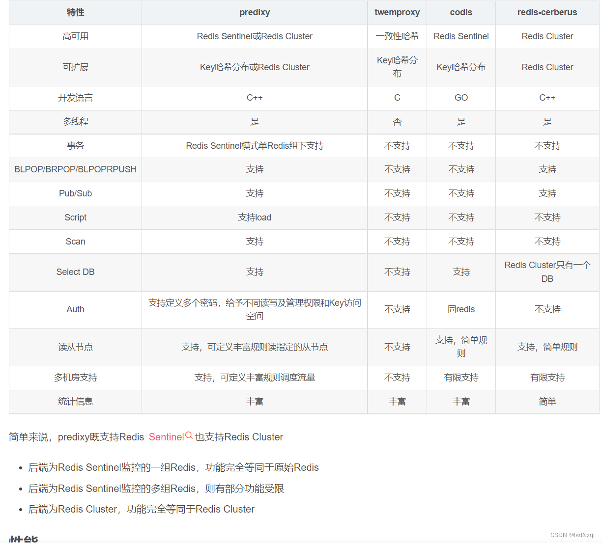Click the bullet '后端为Redis Cluster，功能完全等同于Redis Cluster'

[142, 509]
